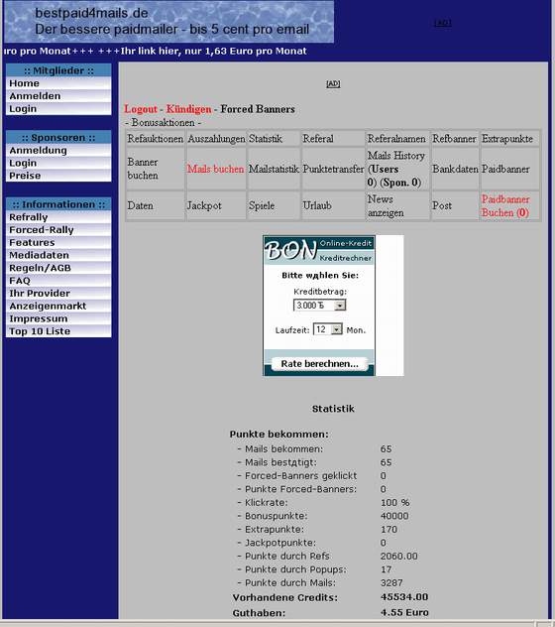Viewport: 555px width, 627px height.
Task: Select 'Punkte durch Mails' value 3287
Action: coord(391,583)
